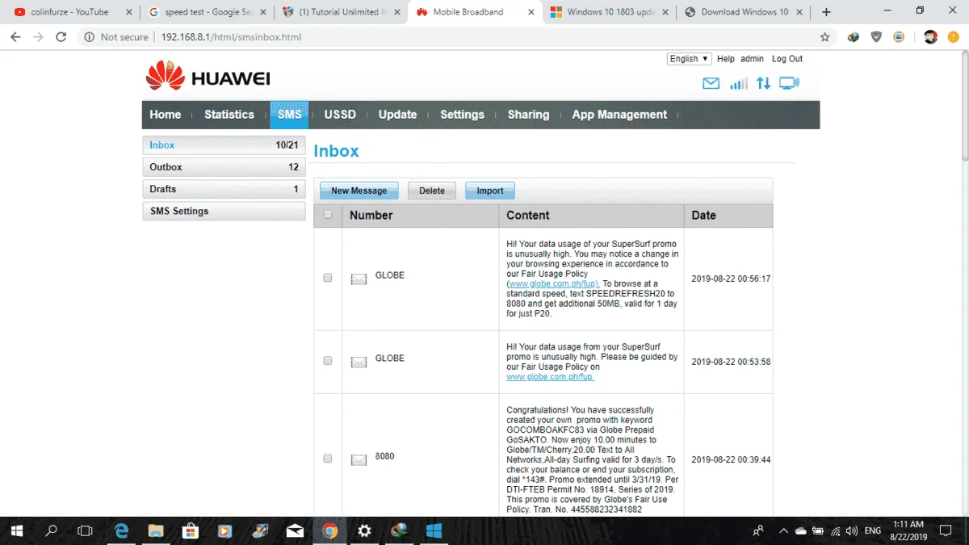969x545 pixels.
Task: Close the Mobile Broadband browser tab
Action: (531, 12)
